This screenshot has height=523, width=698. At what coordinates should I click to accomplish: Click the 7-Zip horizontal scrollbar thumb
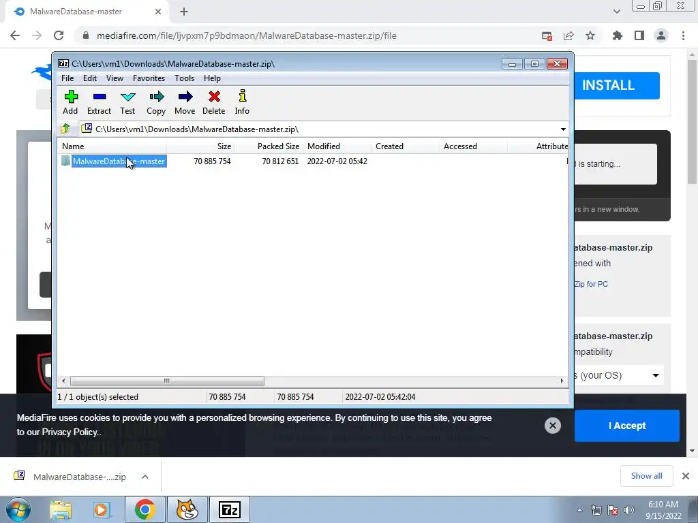[x=167, y=381]
